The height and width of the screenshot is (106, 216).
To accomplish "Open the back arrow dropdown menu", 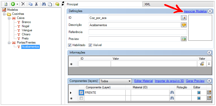I will tap(17, 4).
